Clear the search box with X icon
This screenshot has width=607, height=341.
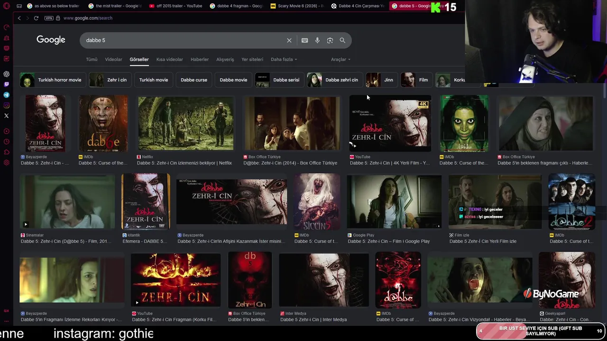tap(289, 40)
